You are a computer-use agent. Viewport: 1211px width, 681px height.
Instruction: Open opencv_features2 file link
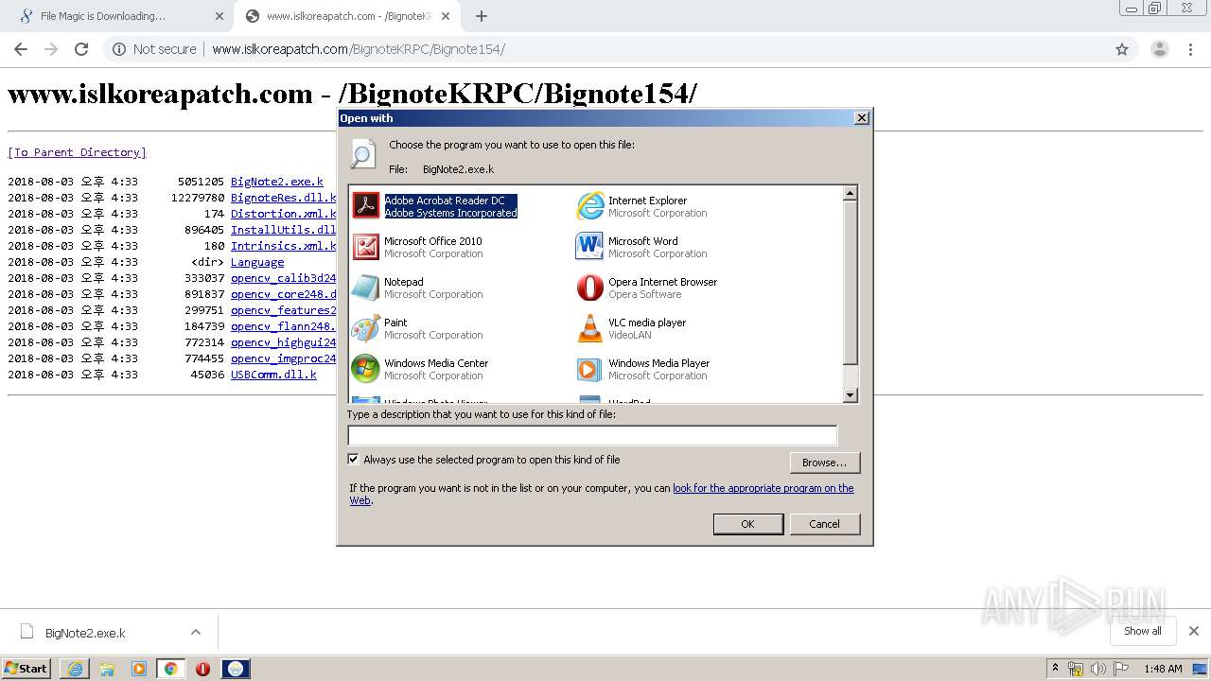[284, 310]
